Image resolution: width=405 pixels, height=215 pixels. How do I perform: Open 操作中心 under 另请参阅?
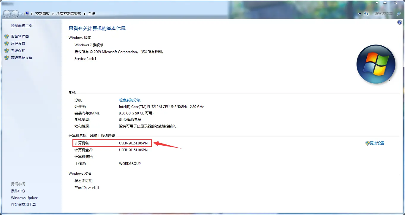[18, 191]
